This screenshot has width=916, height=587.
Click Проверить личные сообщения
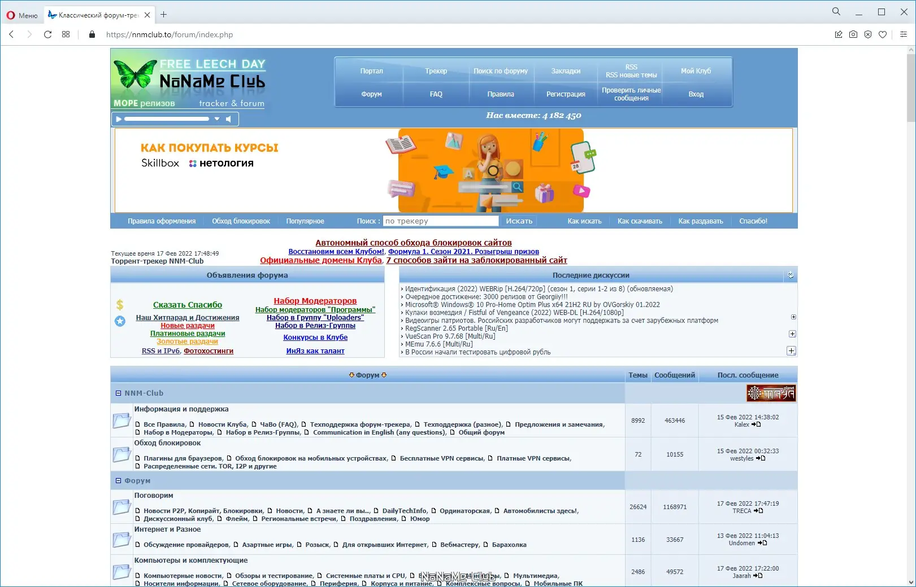click(631, 94)
